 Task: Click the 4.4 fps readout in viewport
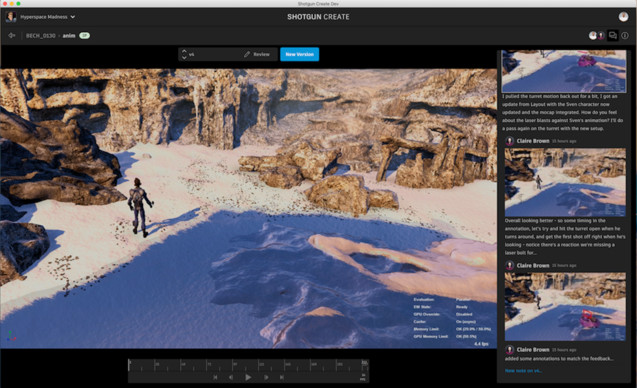(481, 344)
